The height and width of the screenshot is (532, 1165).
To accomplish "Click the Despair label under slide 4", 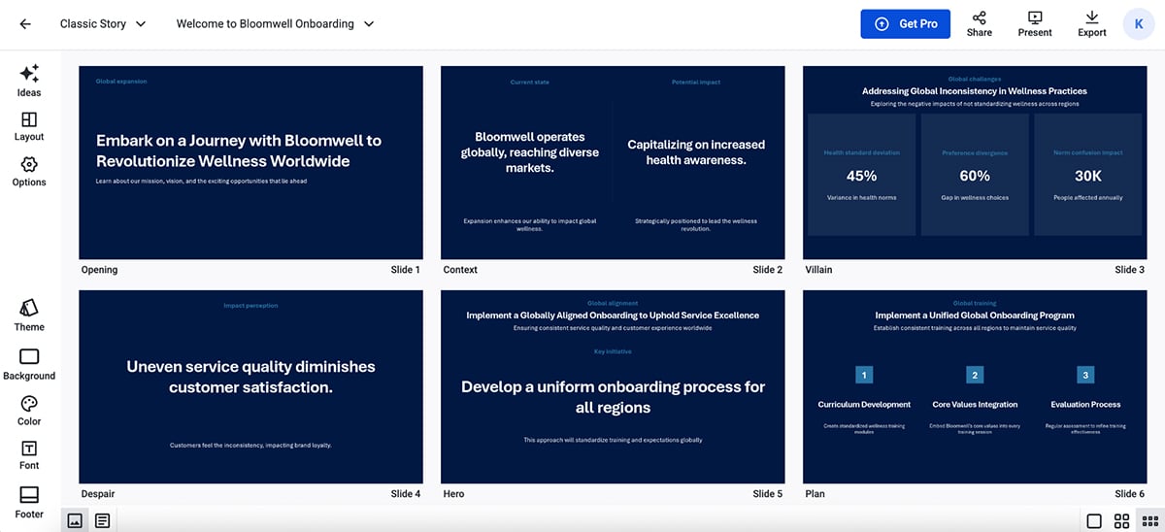I will (98, 494).
